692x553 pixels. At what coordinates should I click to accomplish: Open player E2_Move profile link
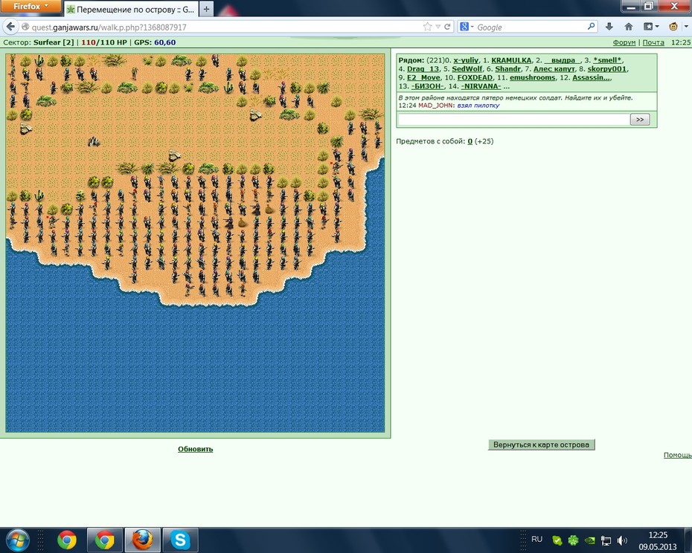[423, 77]
